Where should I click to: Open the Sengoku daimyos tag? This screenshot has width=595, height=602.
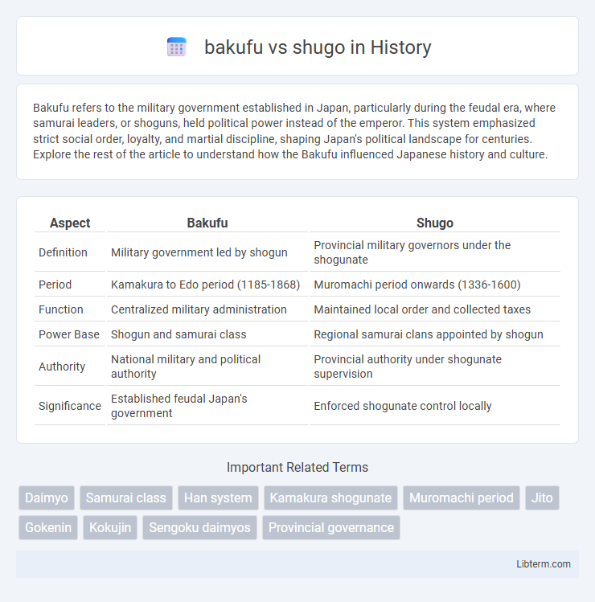[x=199, y=527]
